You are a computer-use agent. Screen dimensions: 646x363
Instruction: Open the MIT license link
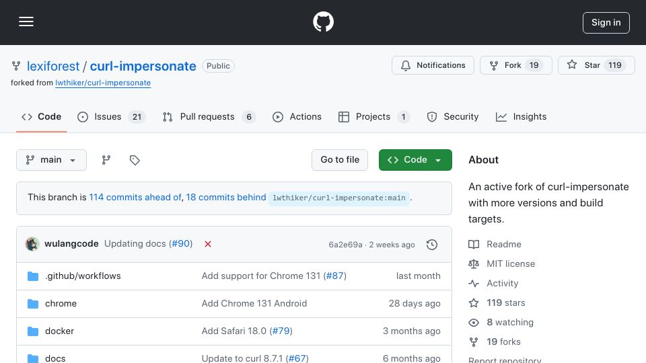pos(511,264)
